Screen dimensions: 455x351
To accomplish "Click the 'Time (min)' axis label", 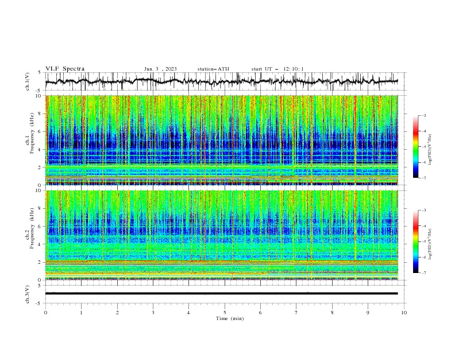I will (x=230, y=318).
